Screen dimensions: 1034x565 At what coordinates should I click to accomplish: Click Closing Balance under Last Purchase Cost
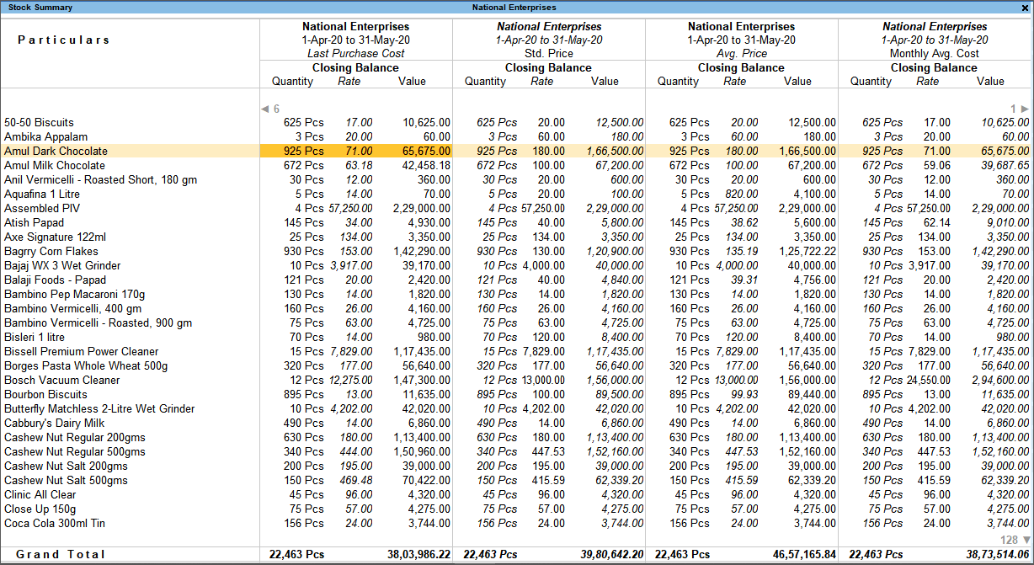coord(355,67)
